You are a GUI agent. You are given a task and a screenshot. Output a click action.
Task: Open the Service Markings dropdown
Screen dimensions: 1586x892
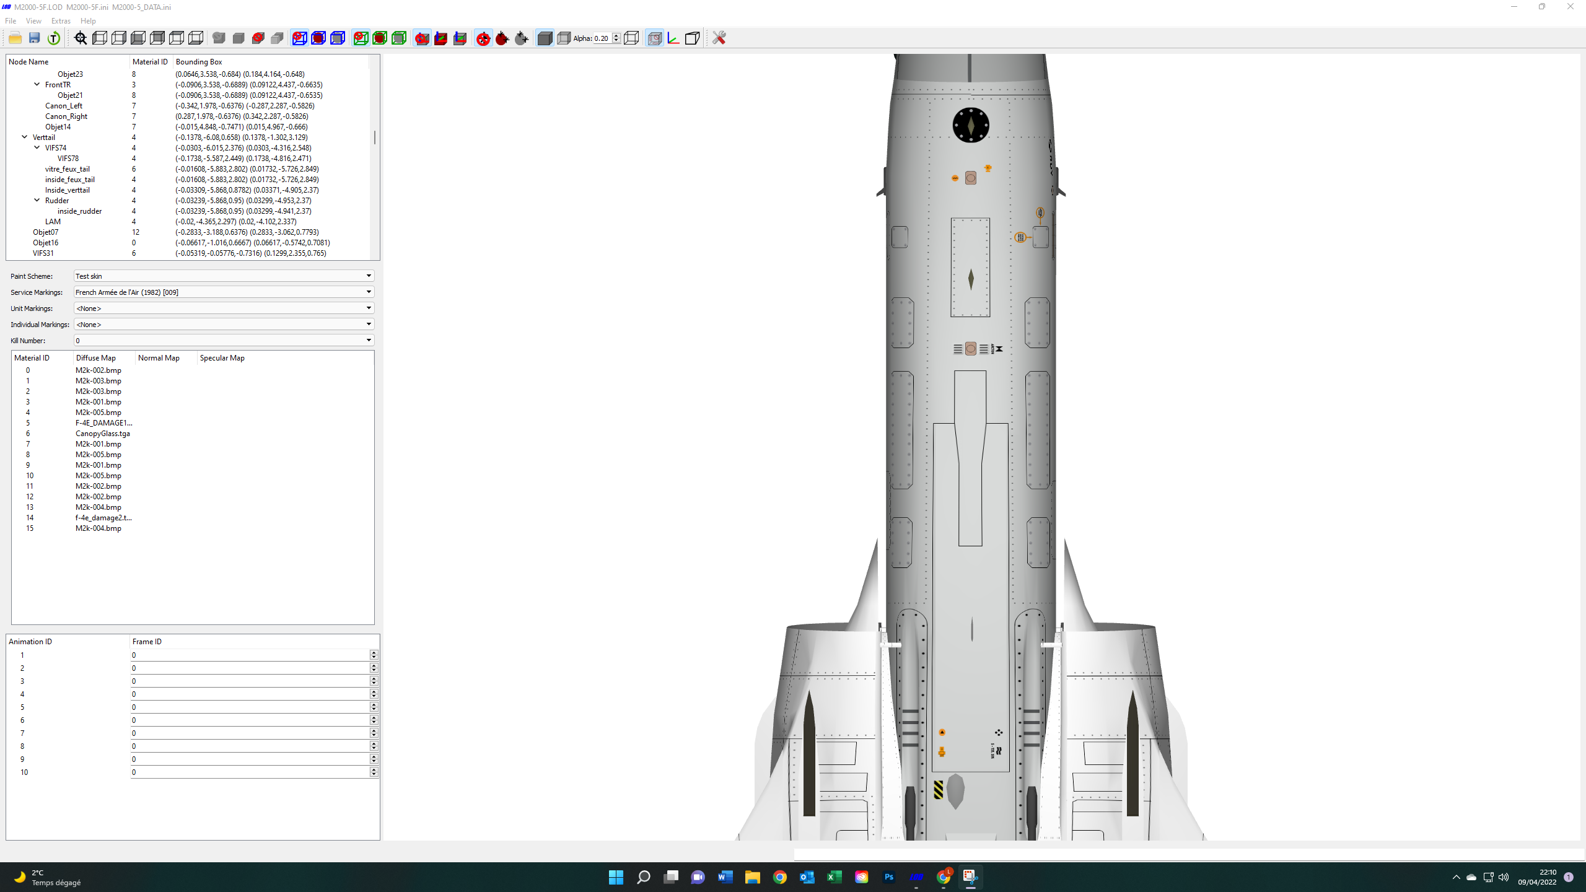pyautogui.click(x=224, y=292)
